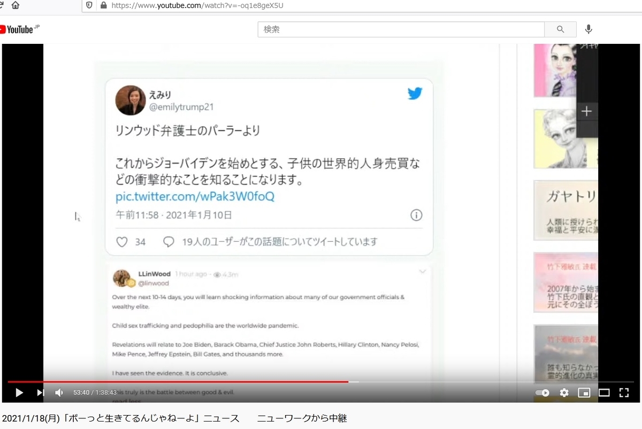Click the えみり display name

[160, 94]
